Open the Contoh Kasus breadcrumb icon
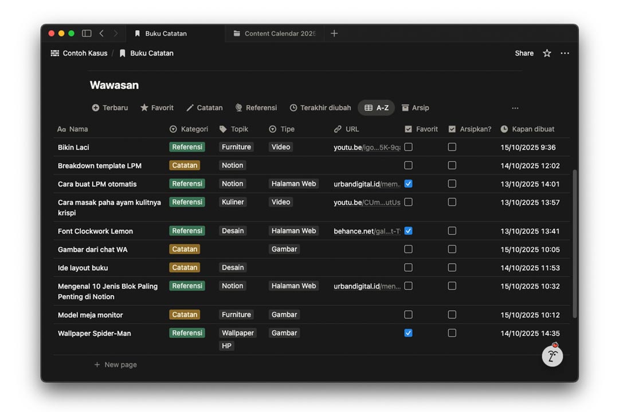619x412 pixels. 55,53
